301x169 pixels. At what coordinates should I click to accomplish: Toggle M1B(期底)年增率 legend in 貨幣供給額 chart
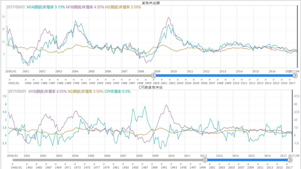coord(85,7)
